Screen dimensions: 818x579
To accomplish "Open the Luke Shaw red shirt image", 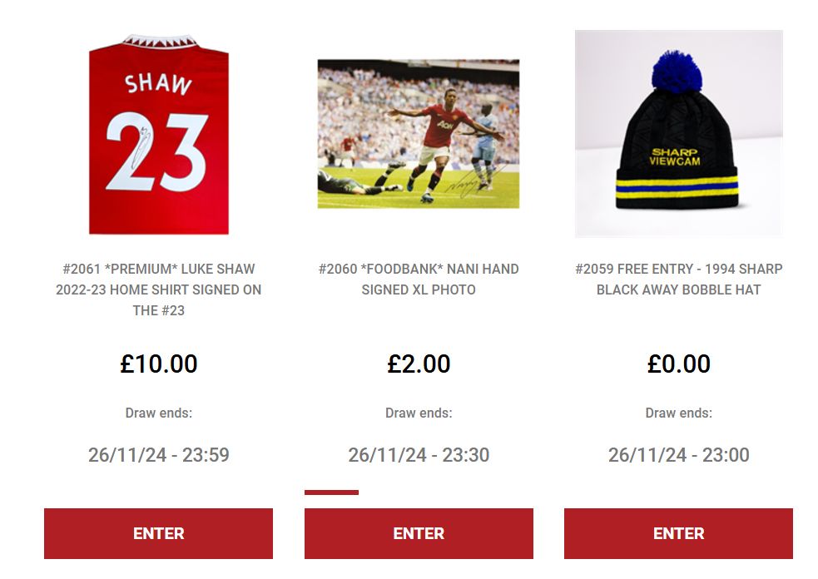I will tap(159, 134).
